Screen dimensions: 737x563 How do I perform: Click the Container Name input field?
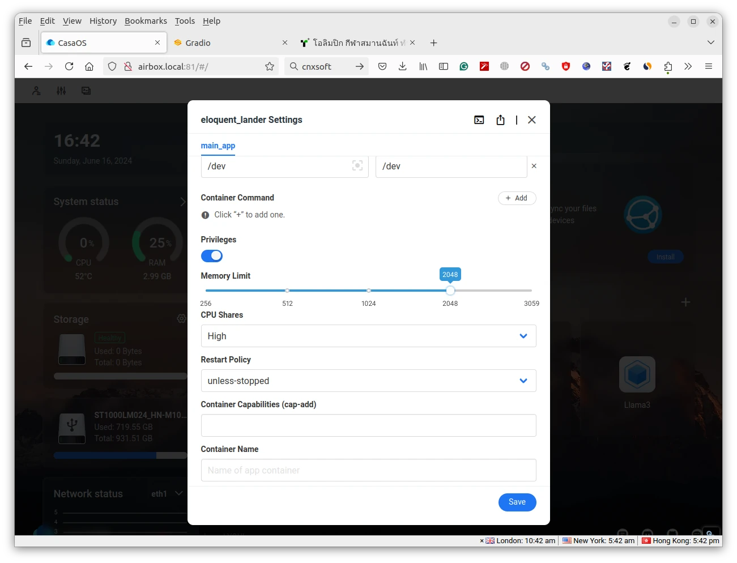coord(369,470)
